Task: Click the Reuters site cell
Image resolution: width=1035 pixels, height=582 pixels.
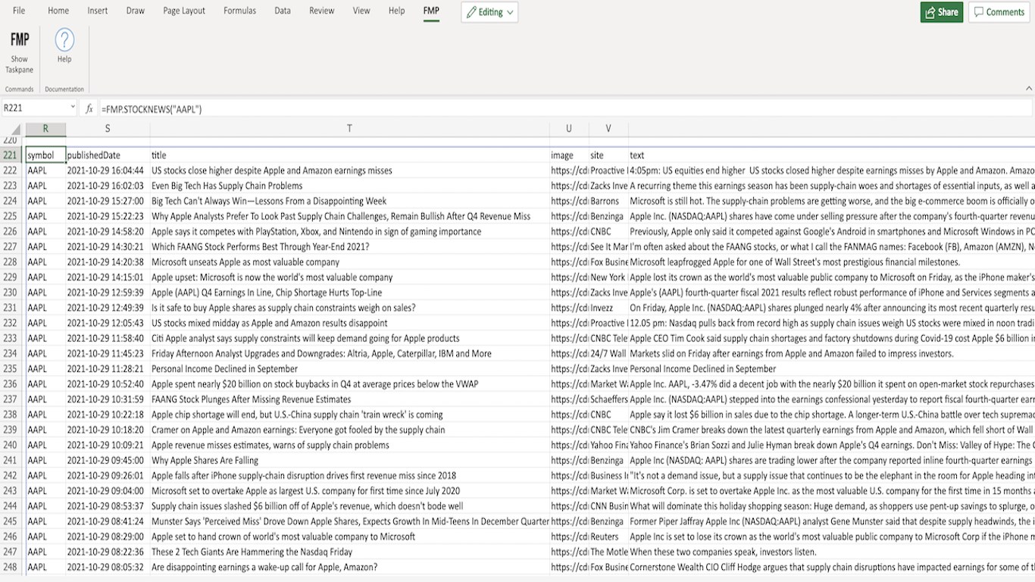Action: click(x=608, y=537)
